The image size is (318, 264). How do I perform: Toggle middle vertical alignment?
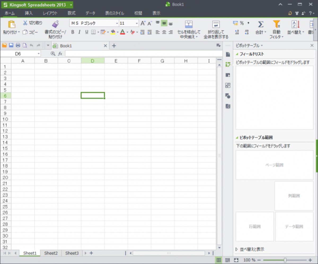[164, 23]
